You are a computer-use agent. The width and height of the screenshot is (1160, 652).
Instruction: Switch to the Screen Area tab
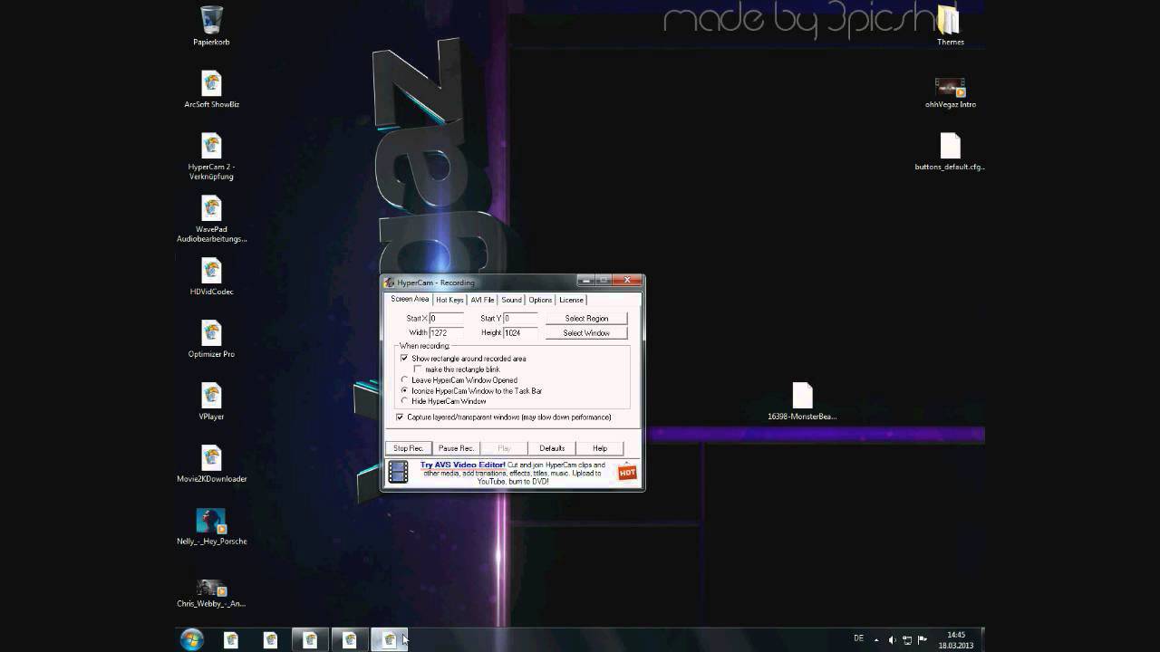point(410,299)
